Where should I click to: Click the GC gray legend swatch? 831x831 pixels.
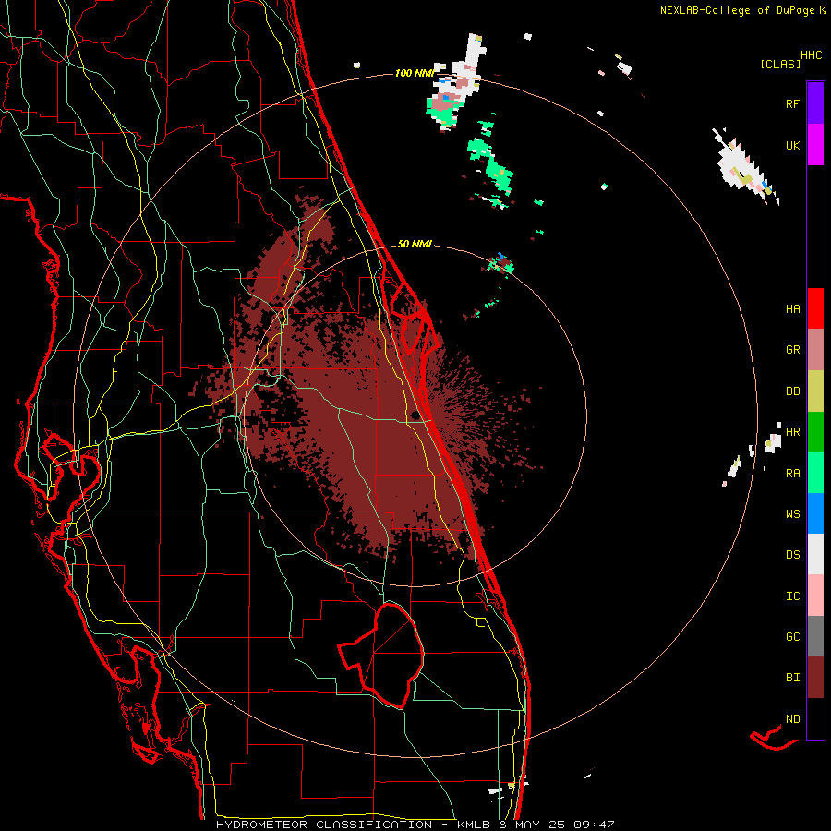[x=815, y=636]
